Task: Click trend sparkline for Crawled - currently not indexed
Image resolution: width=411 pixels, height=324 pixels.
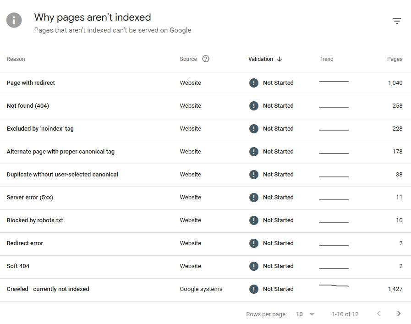Action: tap(334, 286)
